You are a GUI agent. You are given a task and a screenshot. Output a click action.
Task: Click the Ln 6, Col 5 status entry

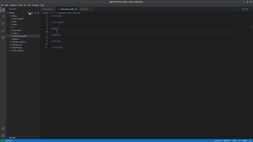[218, 140]
